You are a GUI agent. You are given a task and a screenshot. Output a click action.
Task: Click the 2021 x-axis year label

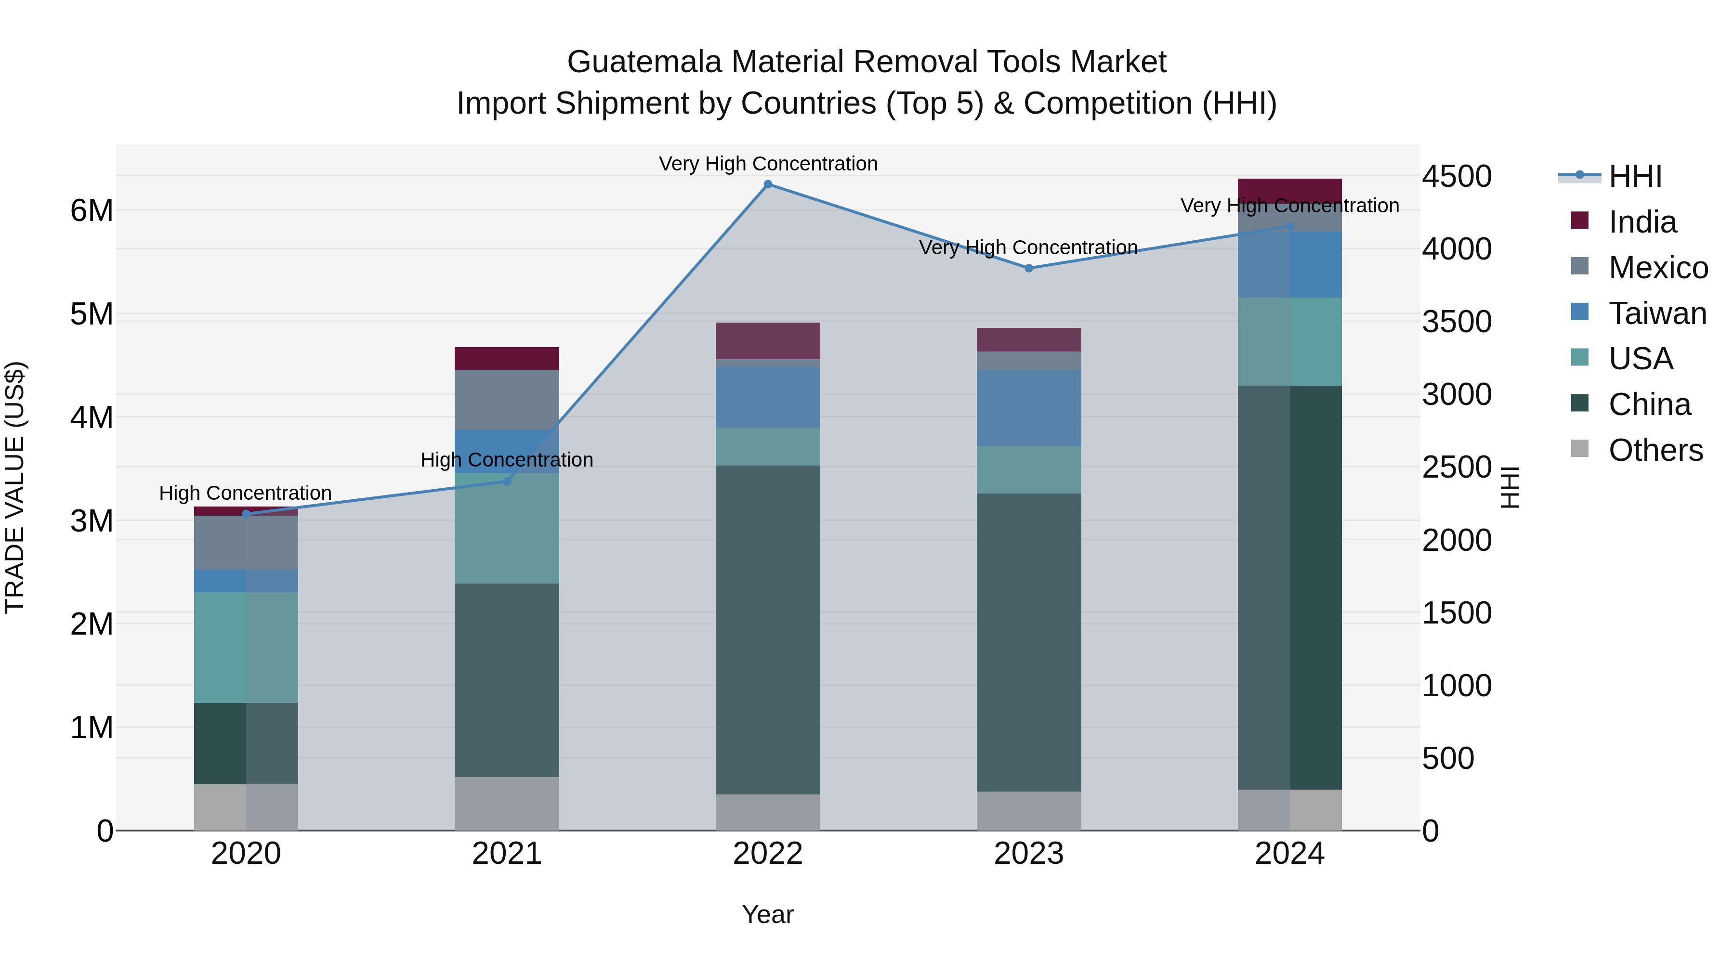point(507,854)
